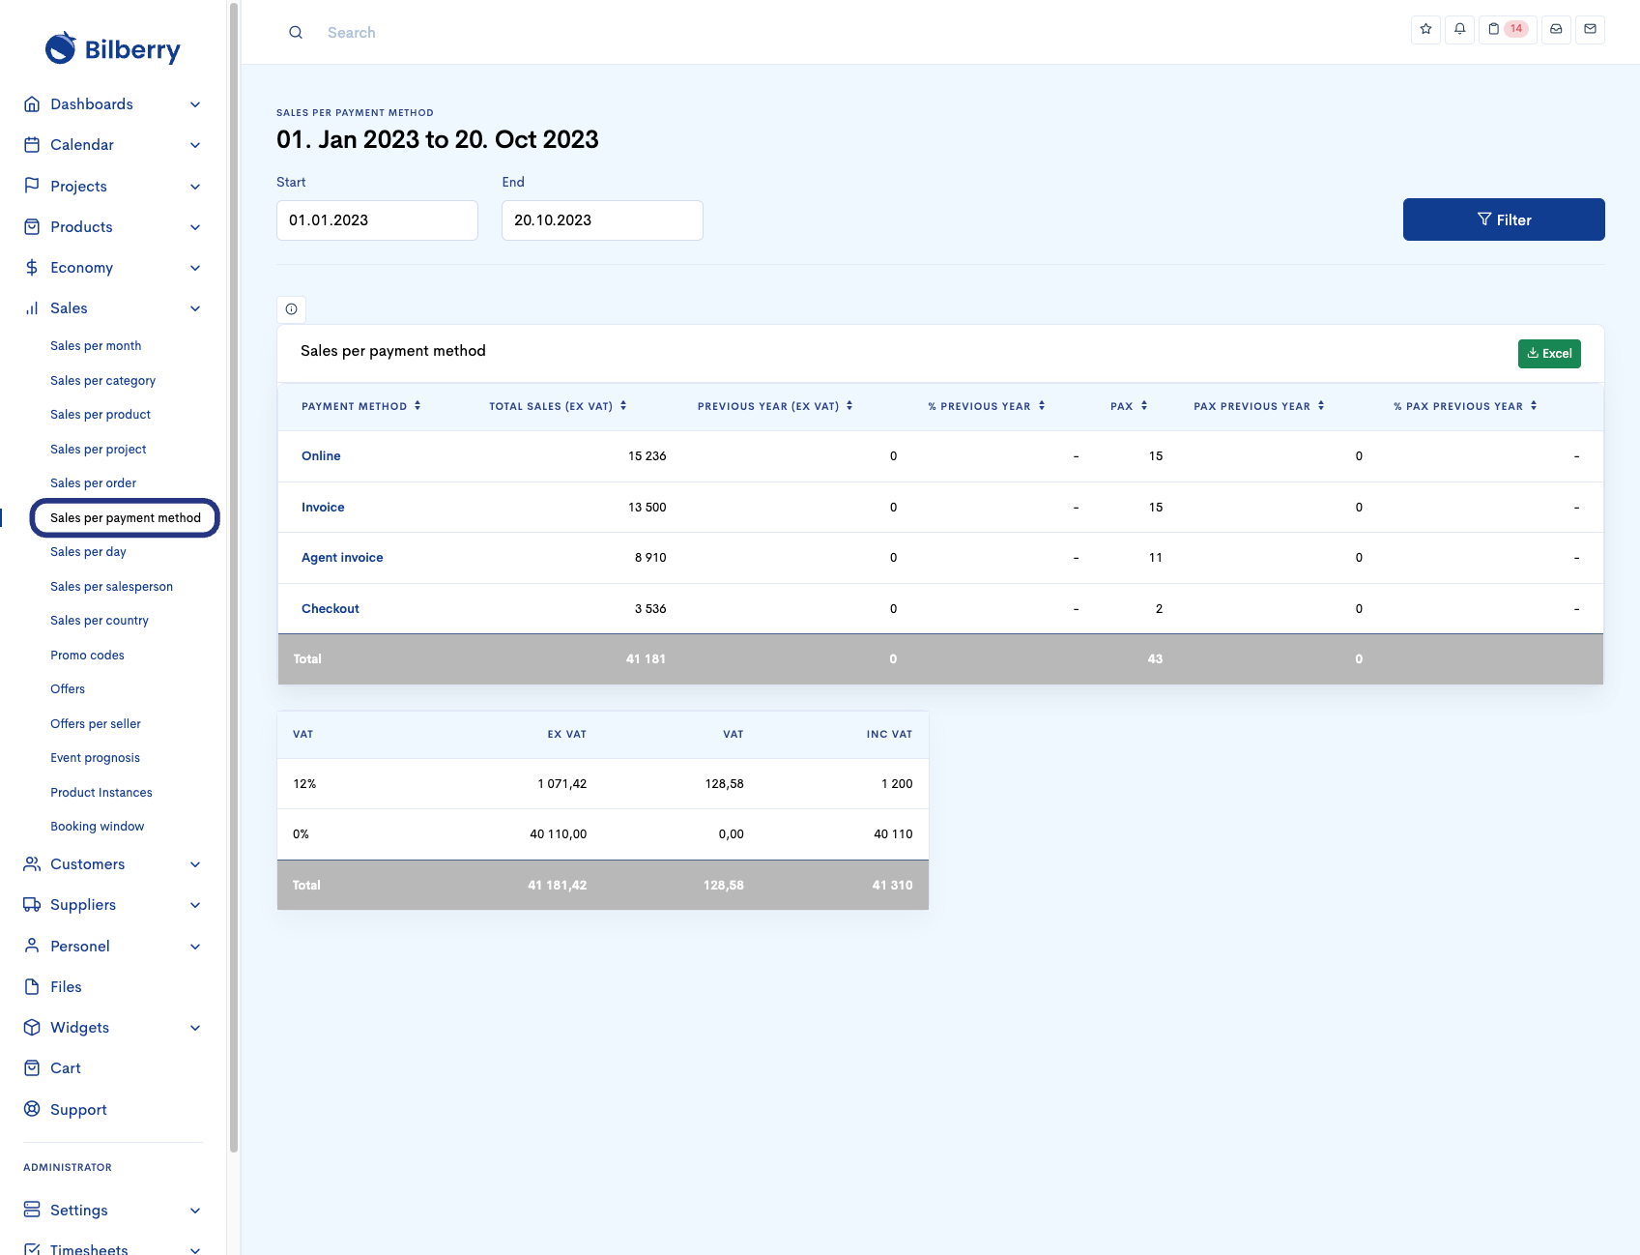Screen dimensions: 1640x1255
Task: Open the Invoice payment method link
Action: tap(323, 508)
